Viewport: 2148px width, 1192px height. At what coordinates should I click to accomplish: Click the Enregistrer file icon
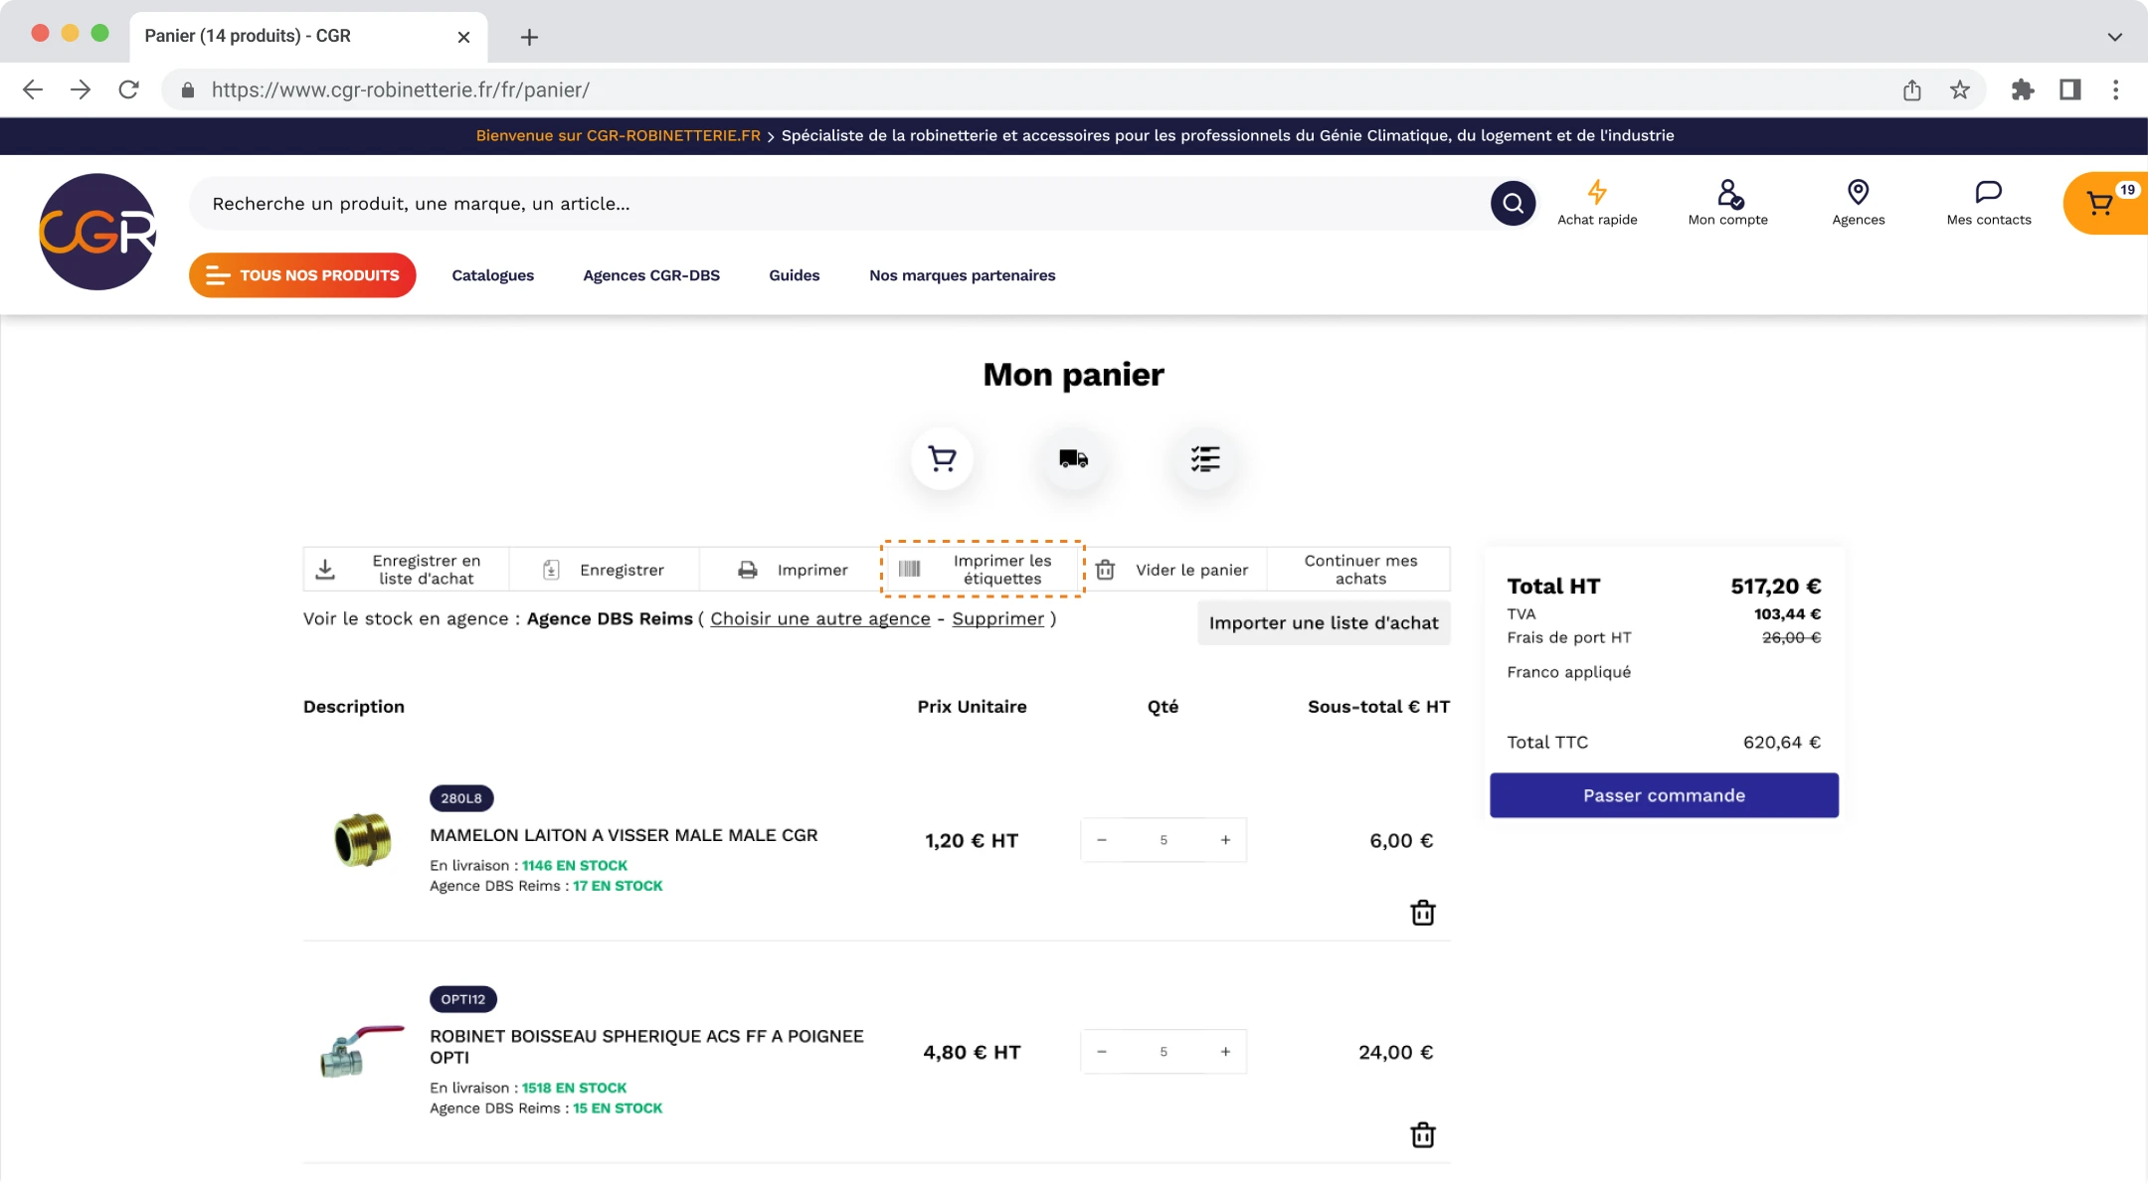551,570
